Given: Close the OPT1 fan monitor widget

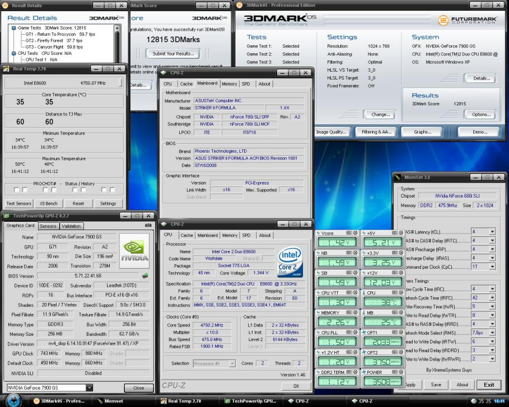Looking at the screenshot, I should (401, 333).
